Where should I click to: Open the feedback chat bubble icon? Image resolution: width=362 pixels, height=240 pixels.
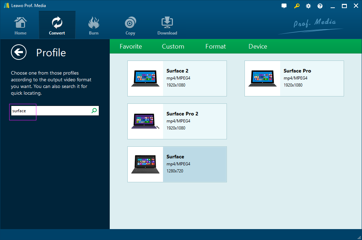(284, 6)
